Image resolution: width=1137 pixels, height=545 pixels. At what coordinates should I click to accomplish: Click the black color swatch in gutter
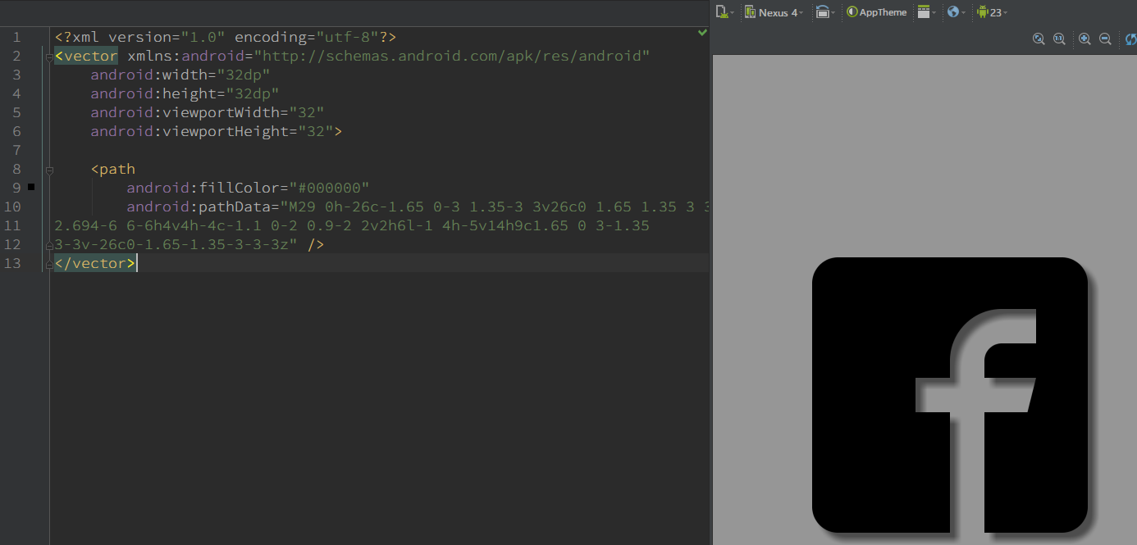(31, 188)
